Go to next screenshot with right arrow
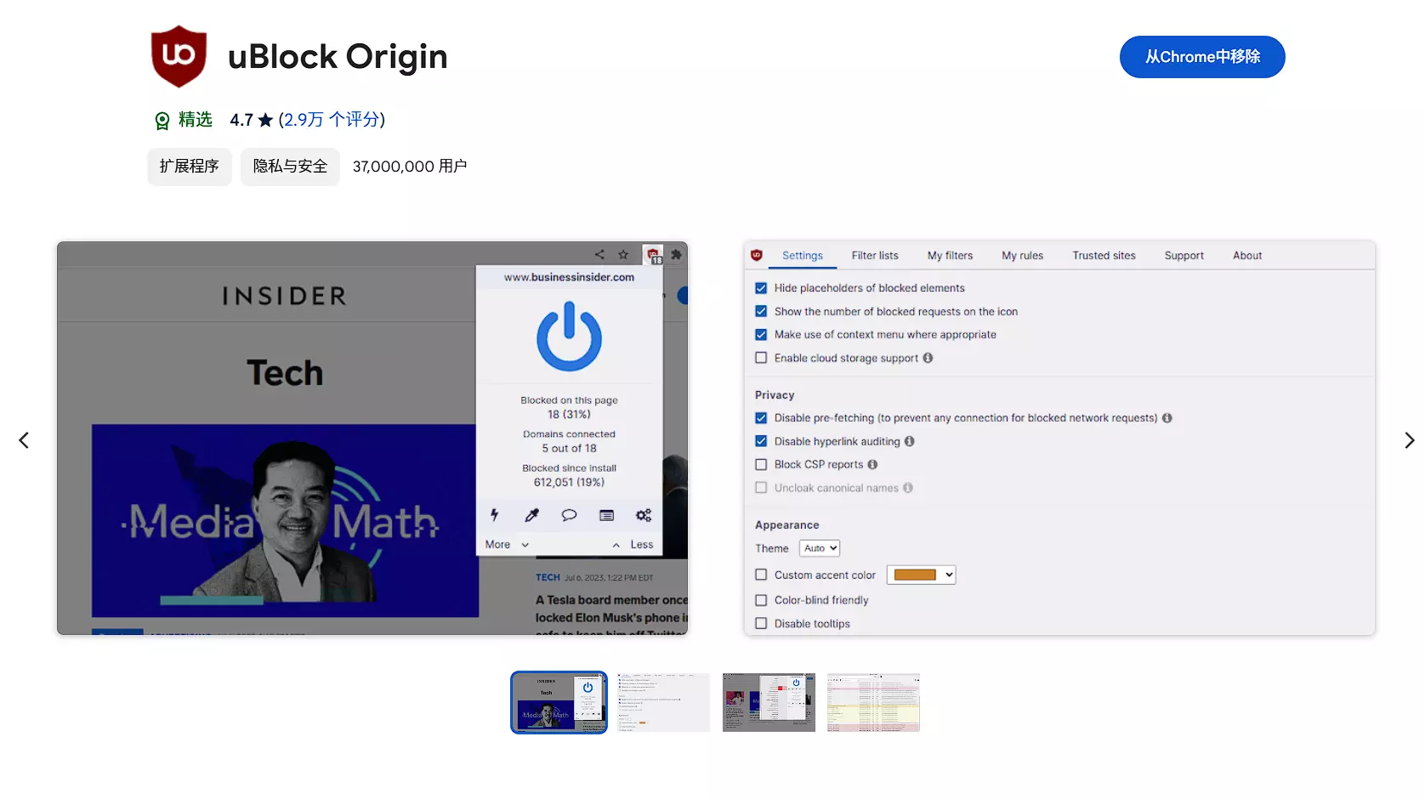 click(x=1409, y=440)
